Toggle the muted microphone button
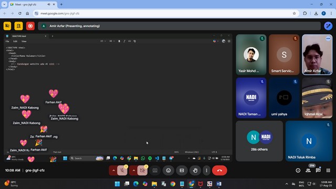This screenshot has height=189, width=336. tap(122, 170)
